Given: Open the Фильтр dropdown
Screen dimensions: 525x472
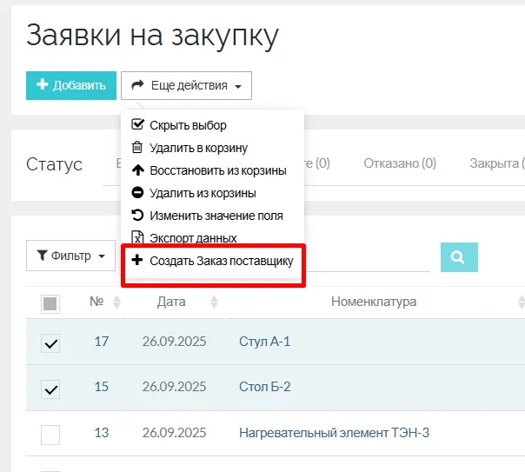Looking at the screenshot, I should (71, 256).
